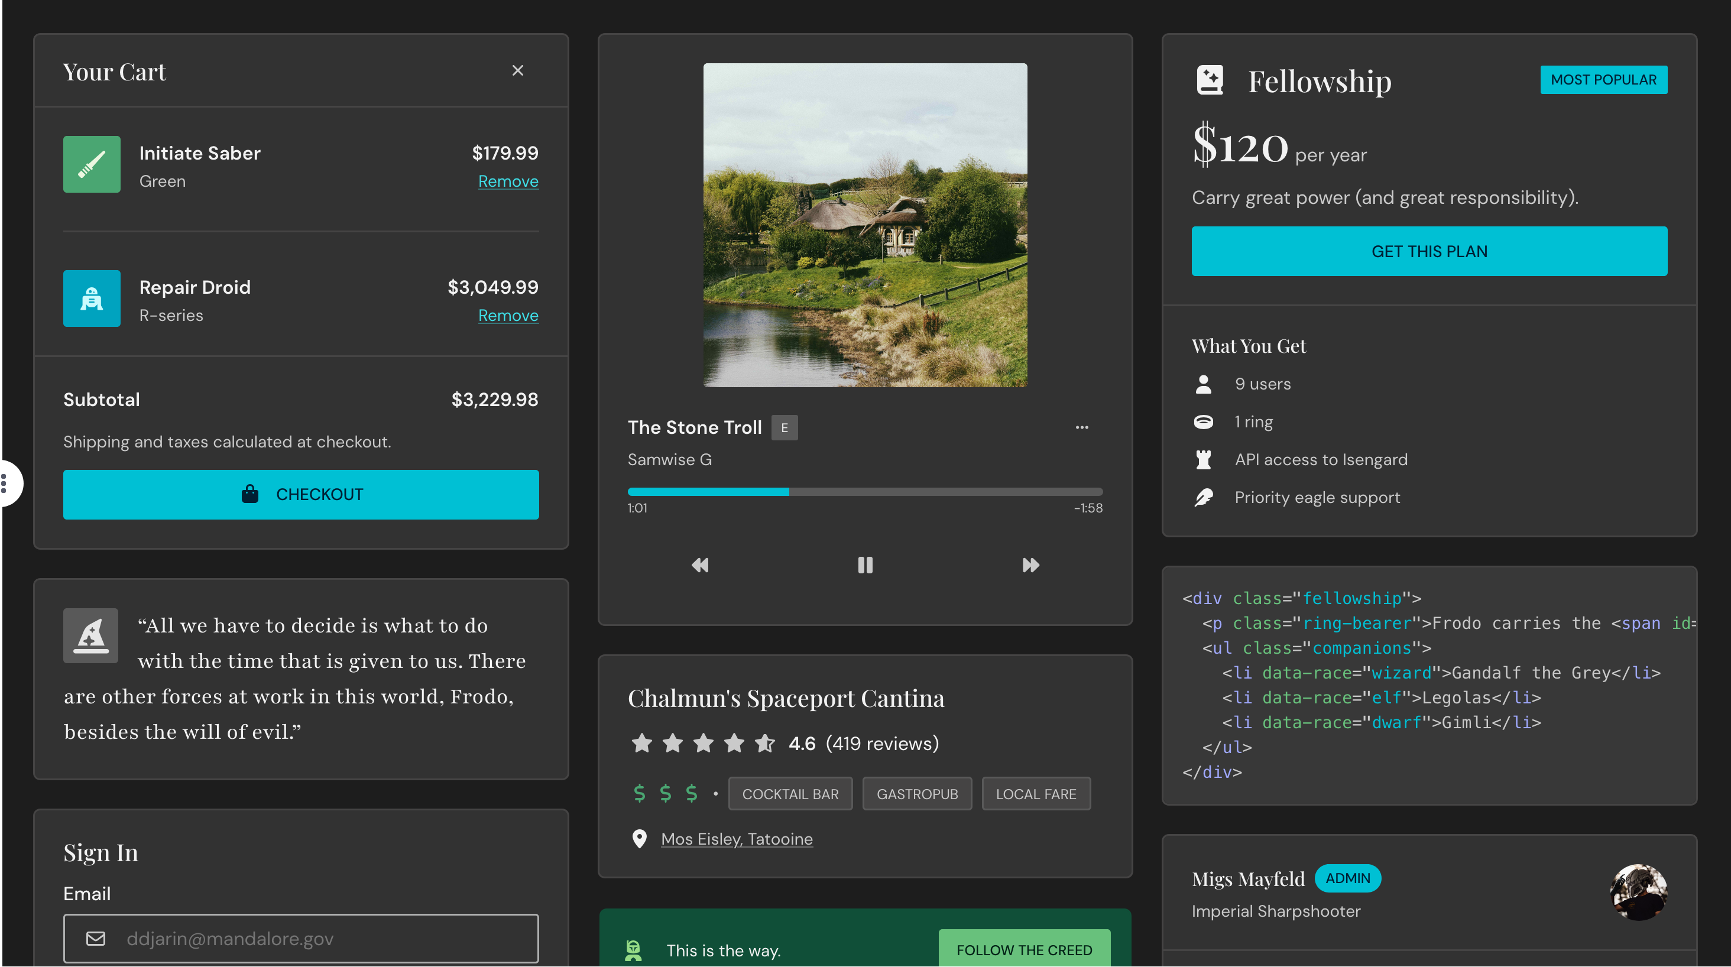Remove the Initiate Saber from cart
The height and width of the screenshot is (967, 1731).
click(x=508, y=181)
